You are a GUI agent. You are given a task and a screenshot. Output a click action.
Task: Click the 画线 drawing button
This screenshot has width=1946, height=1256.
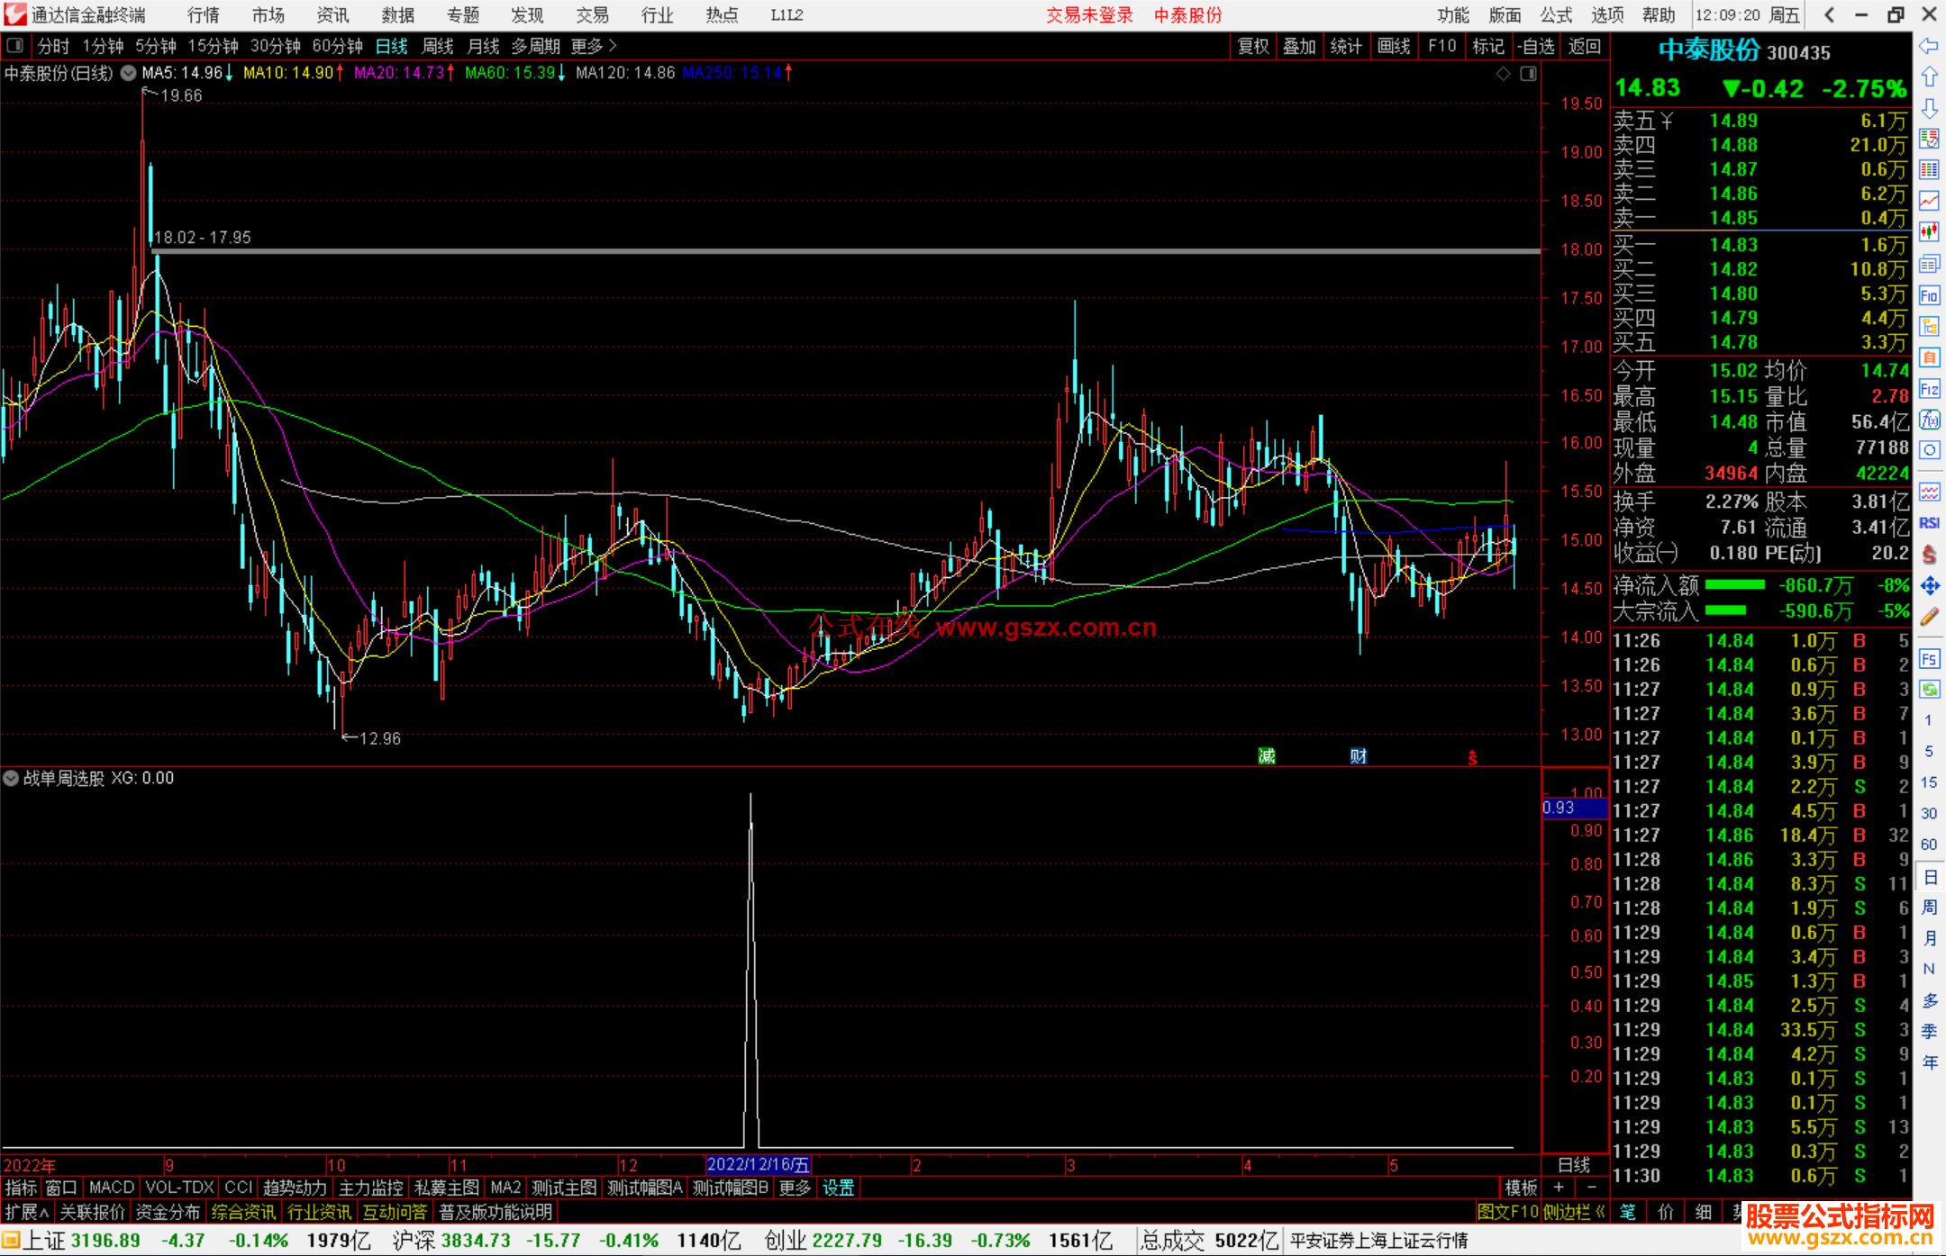[x=1393, y=46]
